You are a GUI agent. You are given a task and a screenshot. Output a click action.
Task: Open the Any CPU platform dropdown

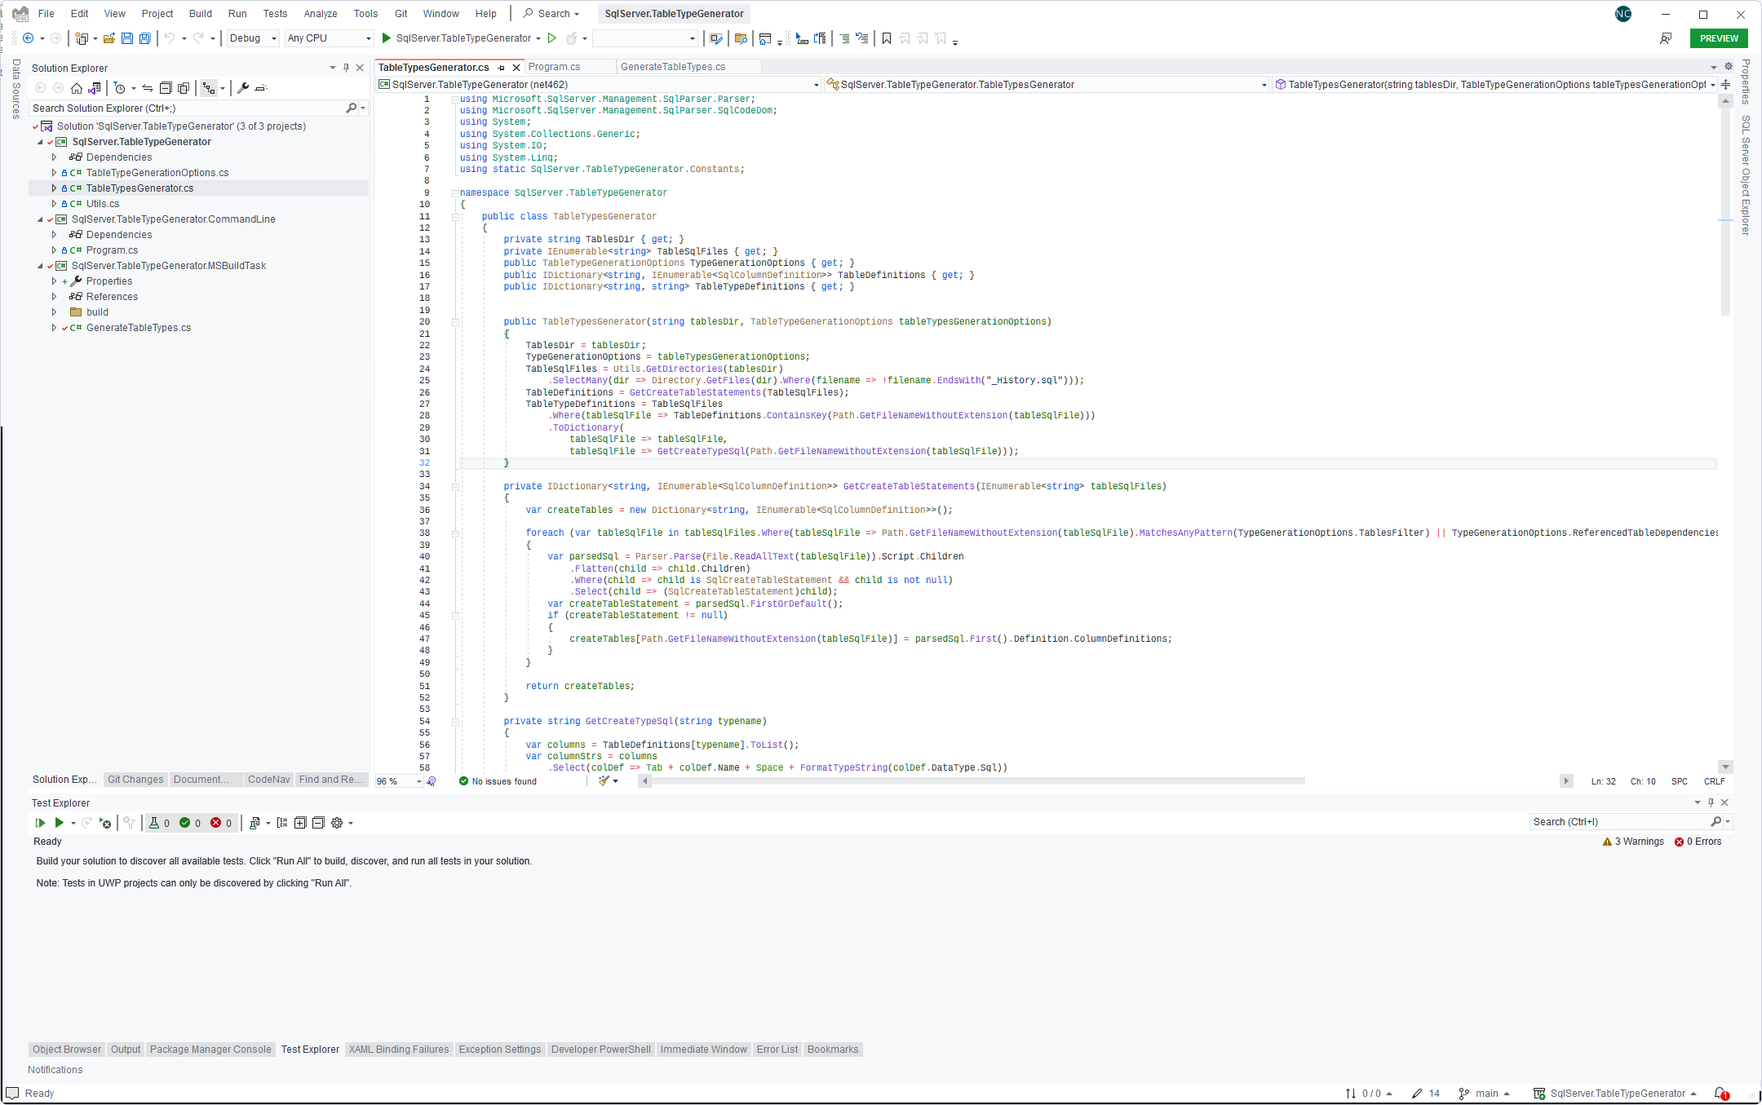[329, 38]
